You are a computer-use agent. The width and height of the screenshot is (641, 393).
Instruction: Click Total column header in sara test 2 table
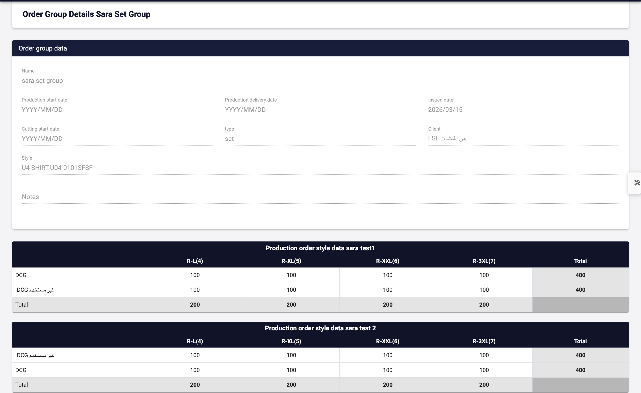point(580,341)
